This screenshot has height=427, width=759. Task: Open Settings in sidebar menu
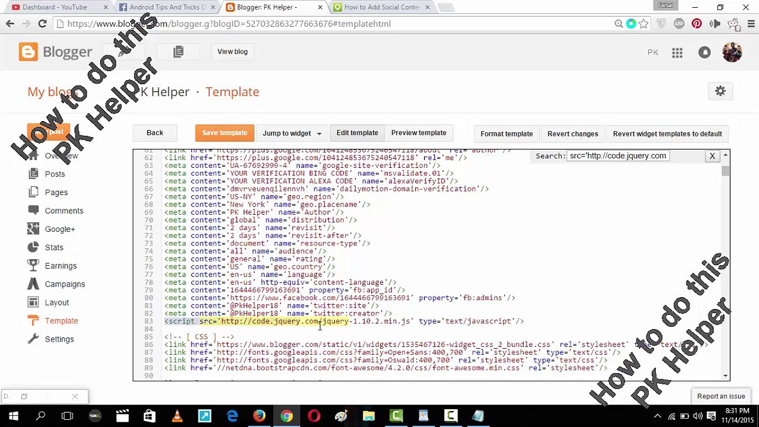tap(59, 339)
